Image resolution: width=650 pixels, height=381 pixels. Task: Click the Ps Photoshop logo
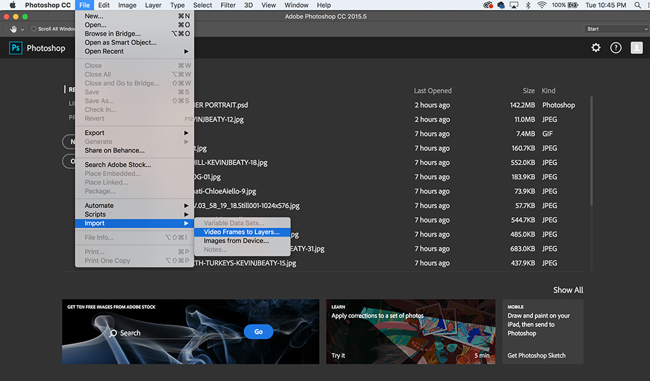click(x=16, y=47)
